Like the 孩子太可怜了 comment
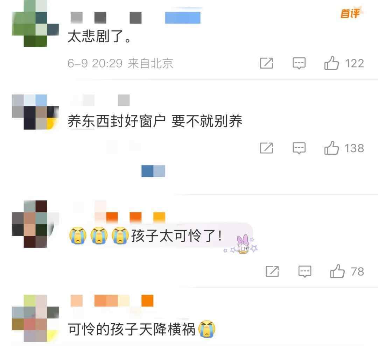 pyautogui.click(x=337, y=271)
